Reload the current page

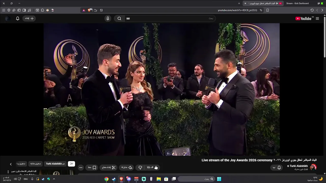[312, 10]
